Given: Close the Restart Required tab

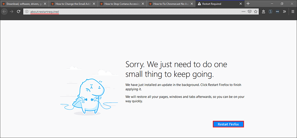Looking at the screenshot, I should pos(241,4).
